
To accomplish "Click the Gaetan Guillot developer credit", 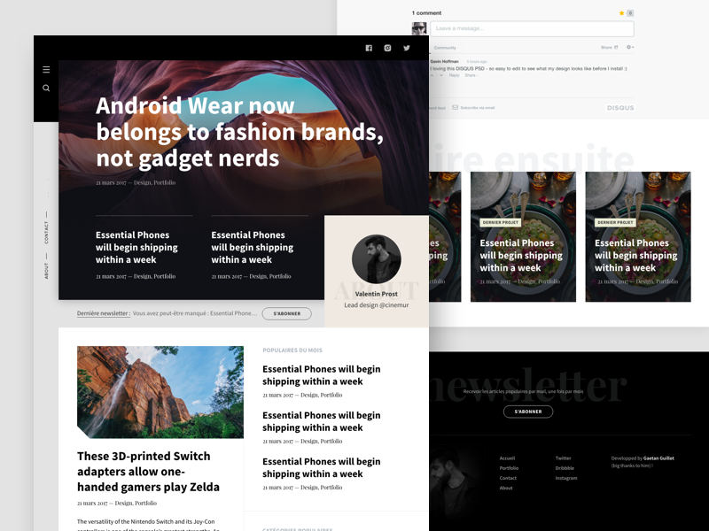I will click(x=658, y=458).
